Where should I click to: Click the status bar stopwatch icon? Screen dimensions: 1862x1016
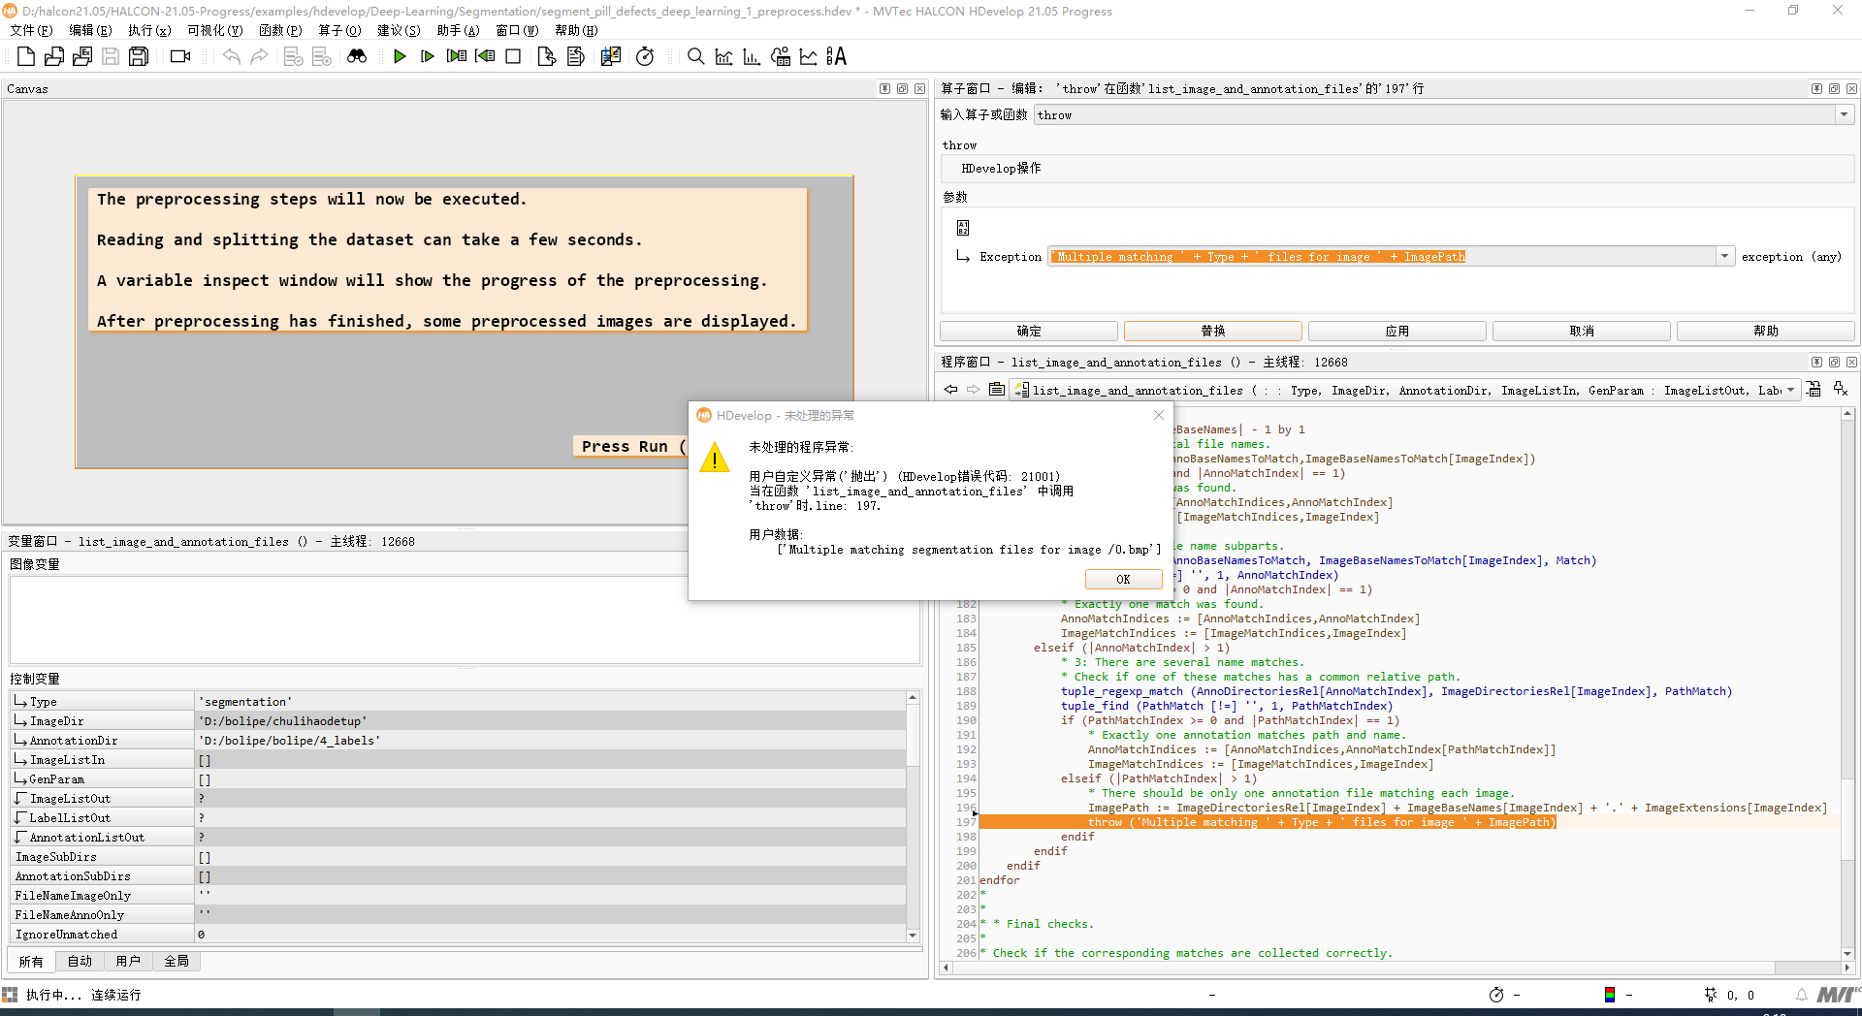coord(1496,995)
